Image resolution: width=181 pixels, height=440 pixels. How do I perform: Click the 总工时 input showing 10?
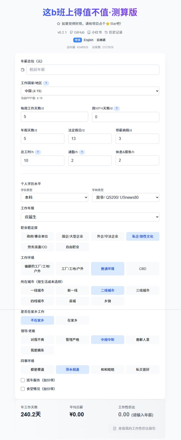pos(42,161)
